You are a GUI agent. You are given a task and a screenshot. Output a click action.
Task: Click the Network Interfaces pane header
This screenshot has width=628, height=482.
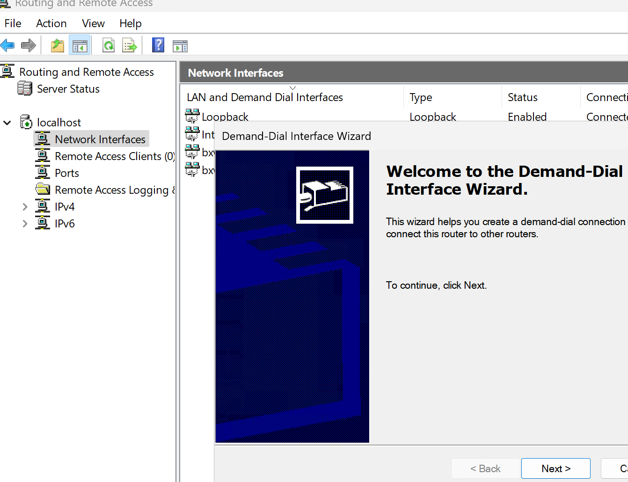[x=404, y=73]
